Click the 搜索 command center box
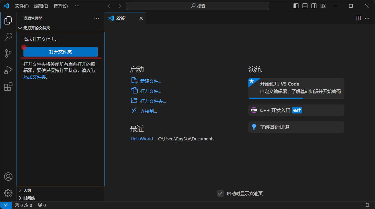This screenshot has height=209, width=375. 197,6
